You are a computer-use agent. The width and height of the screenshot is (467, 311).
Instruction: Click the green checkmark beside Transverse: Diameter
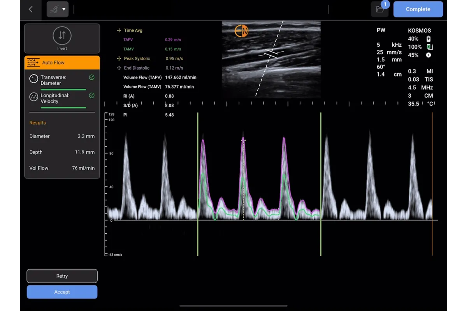91,77
